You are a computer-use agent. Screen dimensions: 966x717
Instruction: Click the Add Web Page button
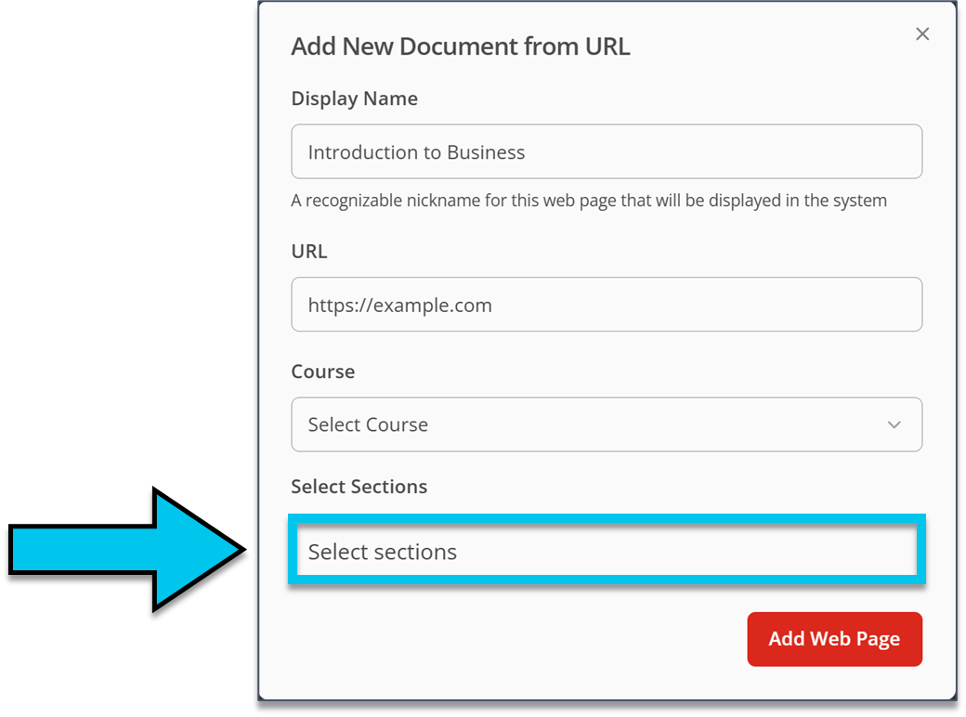coord(834,639)
